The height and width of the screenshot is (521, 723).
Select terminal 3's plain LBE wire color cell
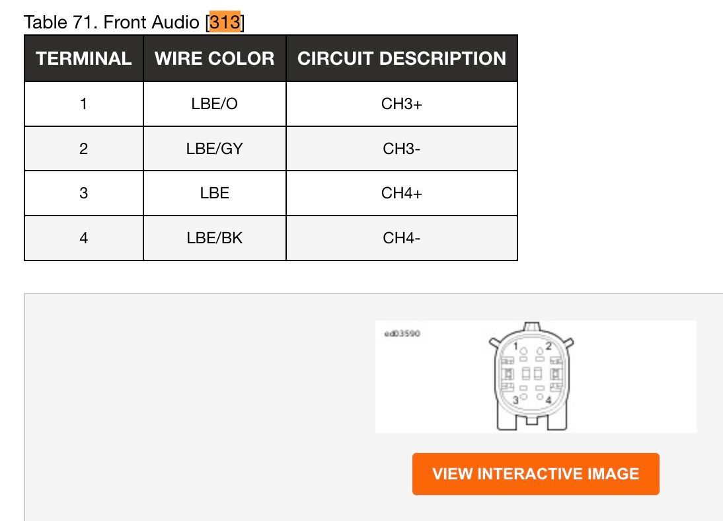(x=214, y=193)
